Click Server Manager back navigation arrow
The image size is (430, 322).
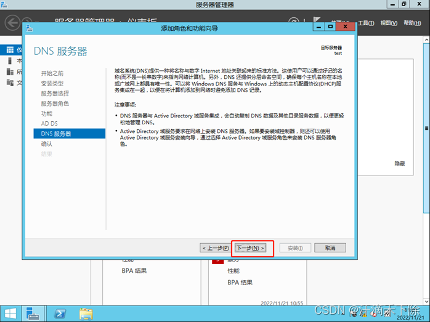coord(12,22)
